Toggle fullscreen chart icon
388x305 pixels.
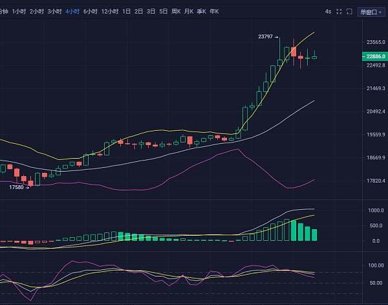339,12
